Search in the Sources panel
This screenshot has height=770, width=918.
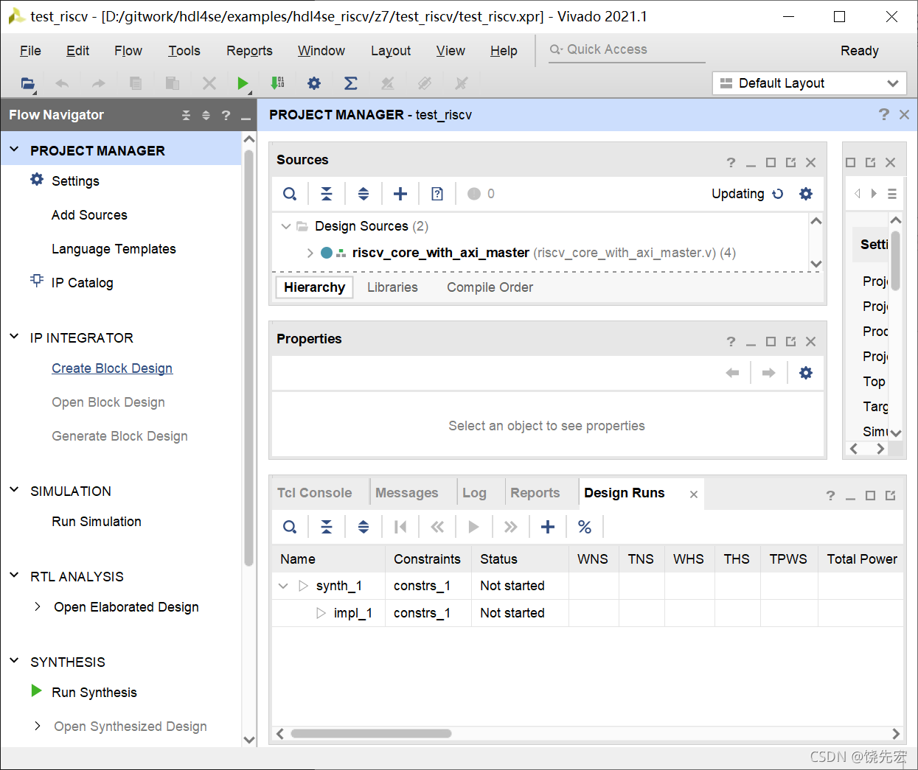click(290, 194)
